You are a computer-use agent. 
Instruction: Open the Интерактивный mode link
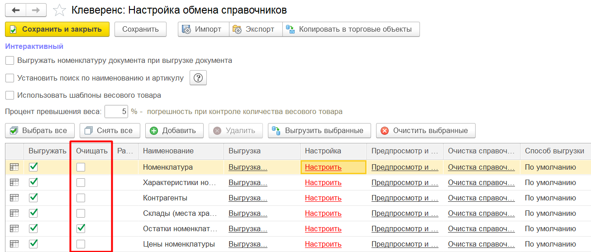click(34, 46)
